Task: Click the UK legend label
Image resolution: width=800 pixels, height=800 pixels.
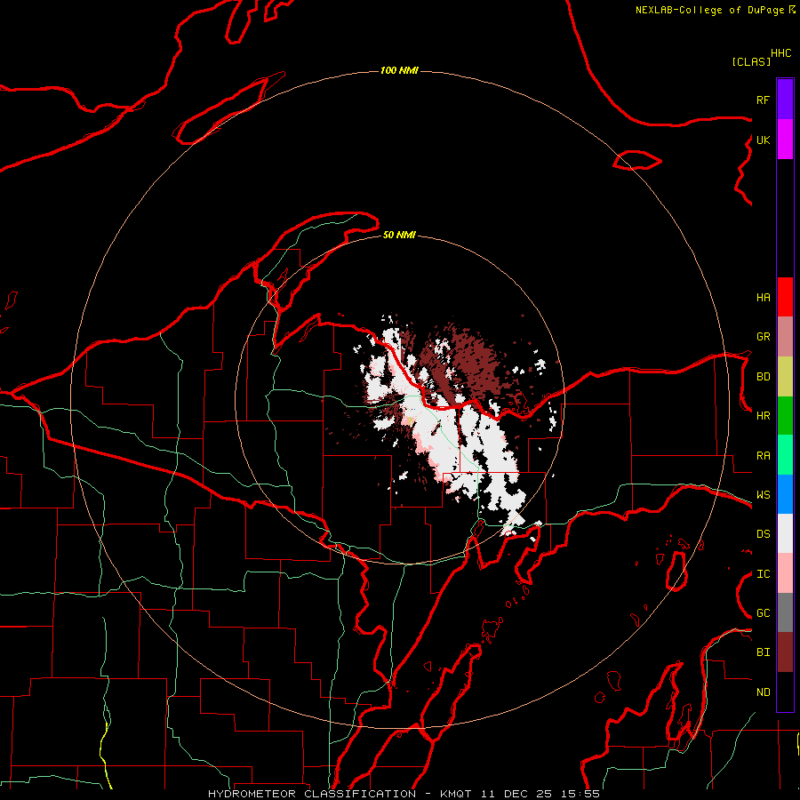Action: (x=763, y=140)
